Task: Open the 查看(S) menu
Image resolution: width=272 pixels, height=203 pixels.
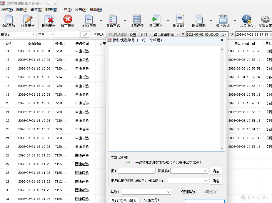Action: (36, 10)
